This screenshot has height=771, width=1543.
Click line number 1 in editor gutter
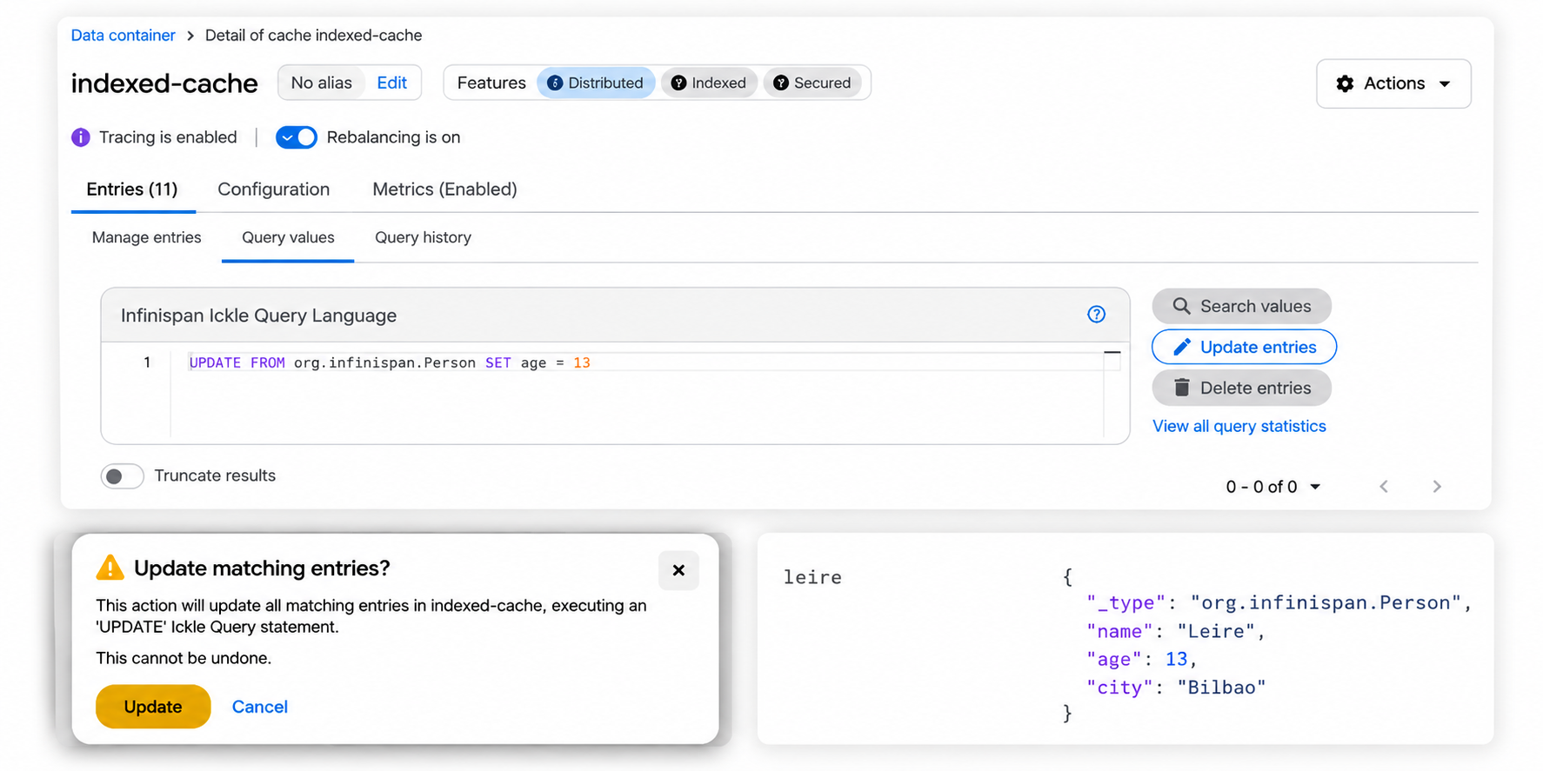147,362
